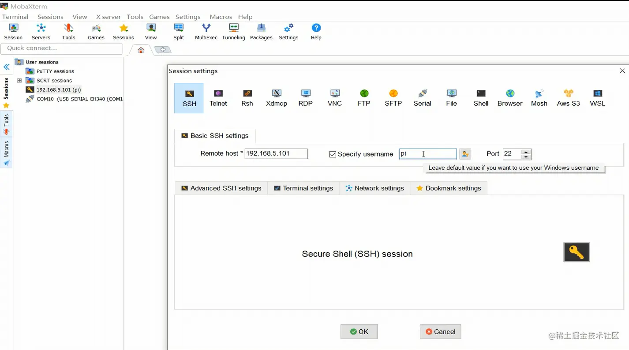629x350 pixels.
Task: Open the Sessions menu in menu bar
Action: click(x=50, y=17)
